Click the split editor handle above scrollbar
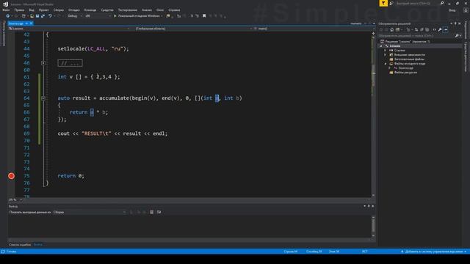The width and height of the screenshot is (470, 264). point(373,33)
